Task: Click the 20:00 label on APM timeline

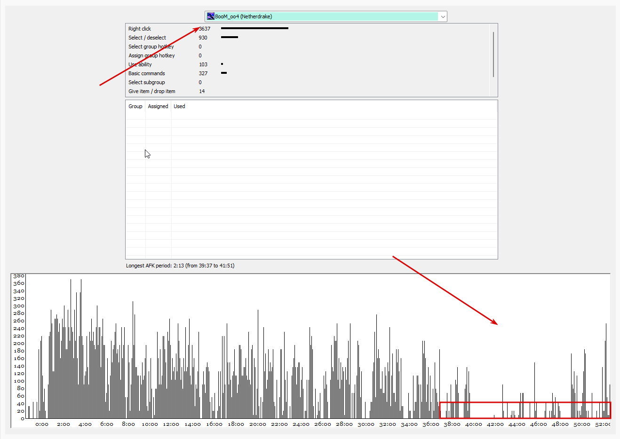Action: pos(258,424)
